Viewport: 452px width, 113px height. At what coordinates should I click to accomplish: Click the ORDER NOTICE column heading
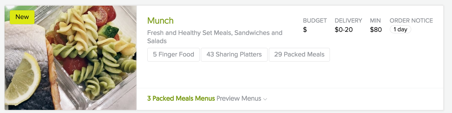(411, 21)
